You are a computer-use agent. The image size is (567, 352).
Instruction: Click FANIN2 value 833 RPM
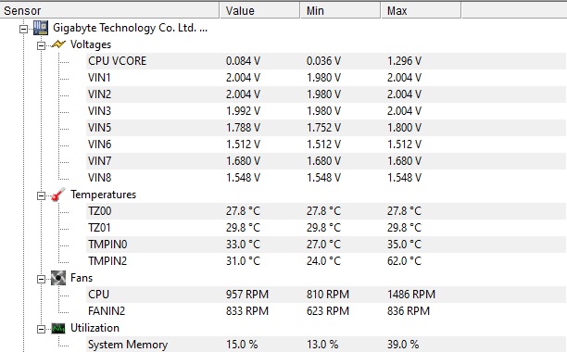(247, 311)
